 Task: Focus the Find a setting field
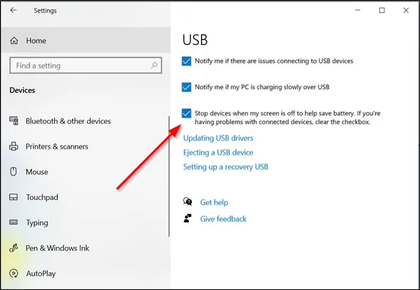click(86, 65)
